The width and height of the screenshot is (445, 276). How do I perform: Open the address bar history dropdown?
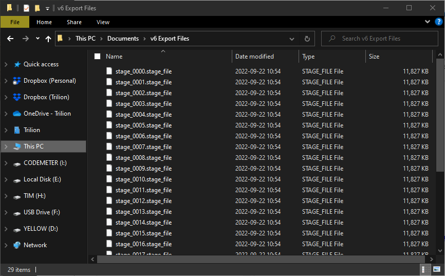click(x=292, y=39)
